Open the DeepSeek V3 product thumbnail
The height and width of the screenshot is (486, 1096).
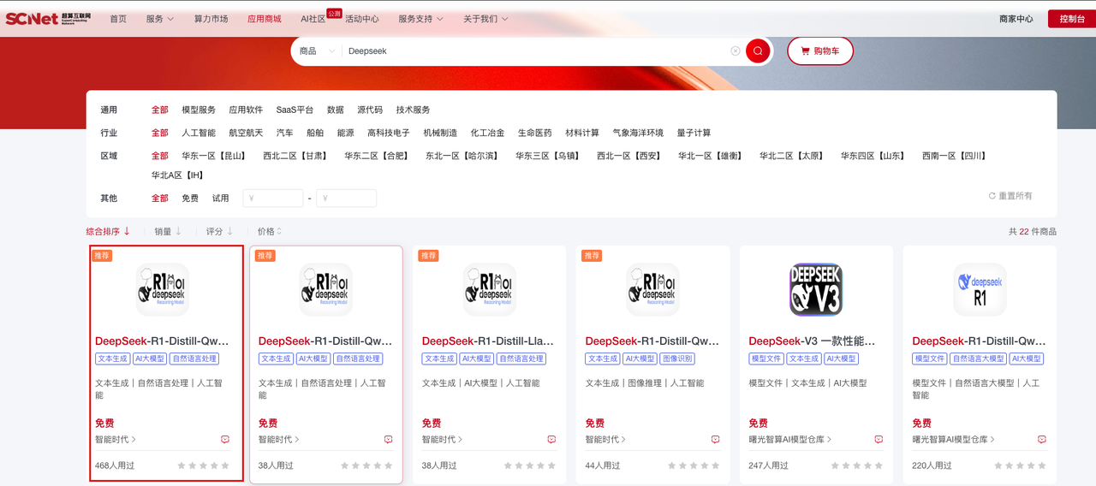816,289
